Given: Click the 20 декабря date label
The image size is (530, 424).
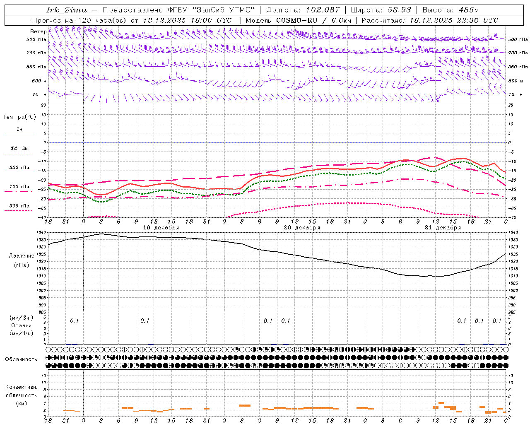Looking at the screenshot, I should 302,228.
